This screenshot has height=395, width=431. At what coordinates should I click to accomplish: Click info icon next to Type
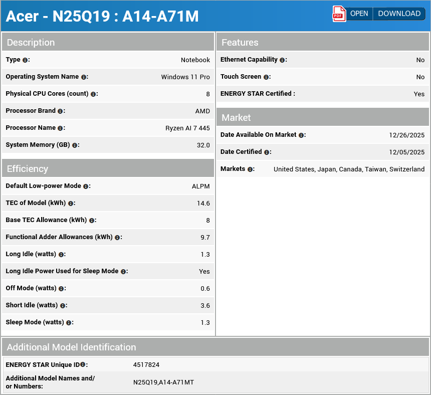tap(25, 60)
